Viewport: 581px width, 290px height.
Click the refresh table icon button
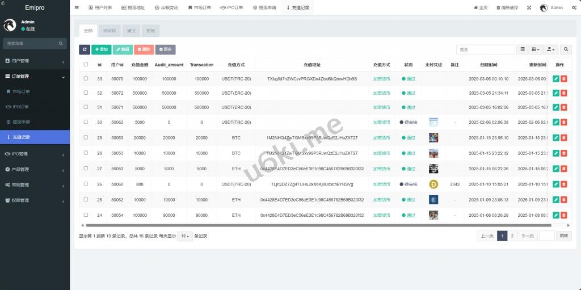[84, 50]
